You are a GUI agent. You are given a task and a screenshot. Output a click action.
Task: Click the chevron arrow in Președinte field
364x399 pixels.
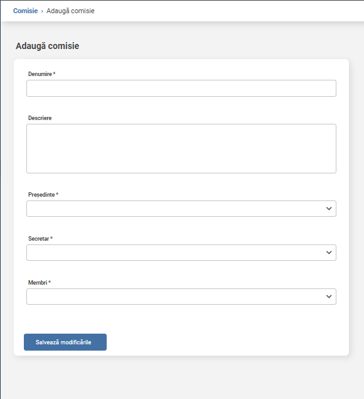click(329, 209)
